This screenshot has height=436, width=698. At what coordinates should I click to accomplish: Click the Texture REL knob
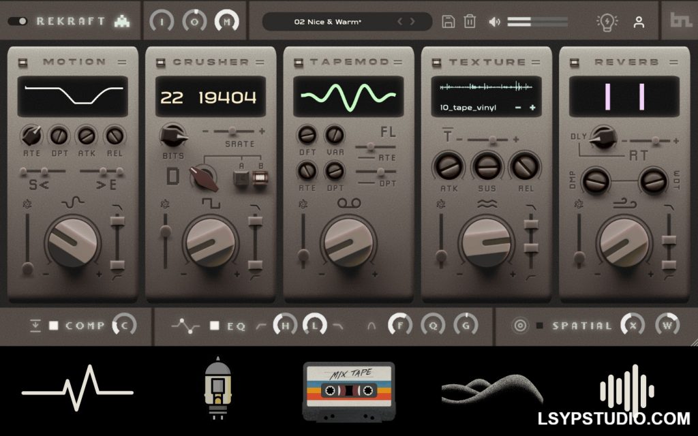tap(526, 167)
